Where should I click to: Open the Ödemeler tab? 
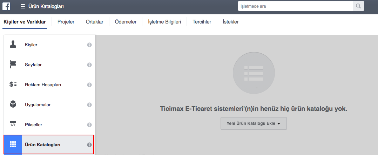coord(126,22)
